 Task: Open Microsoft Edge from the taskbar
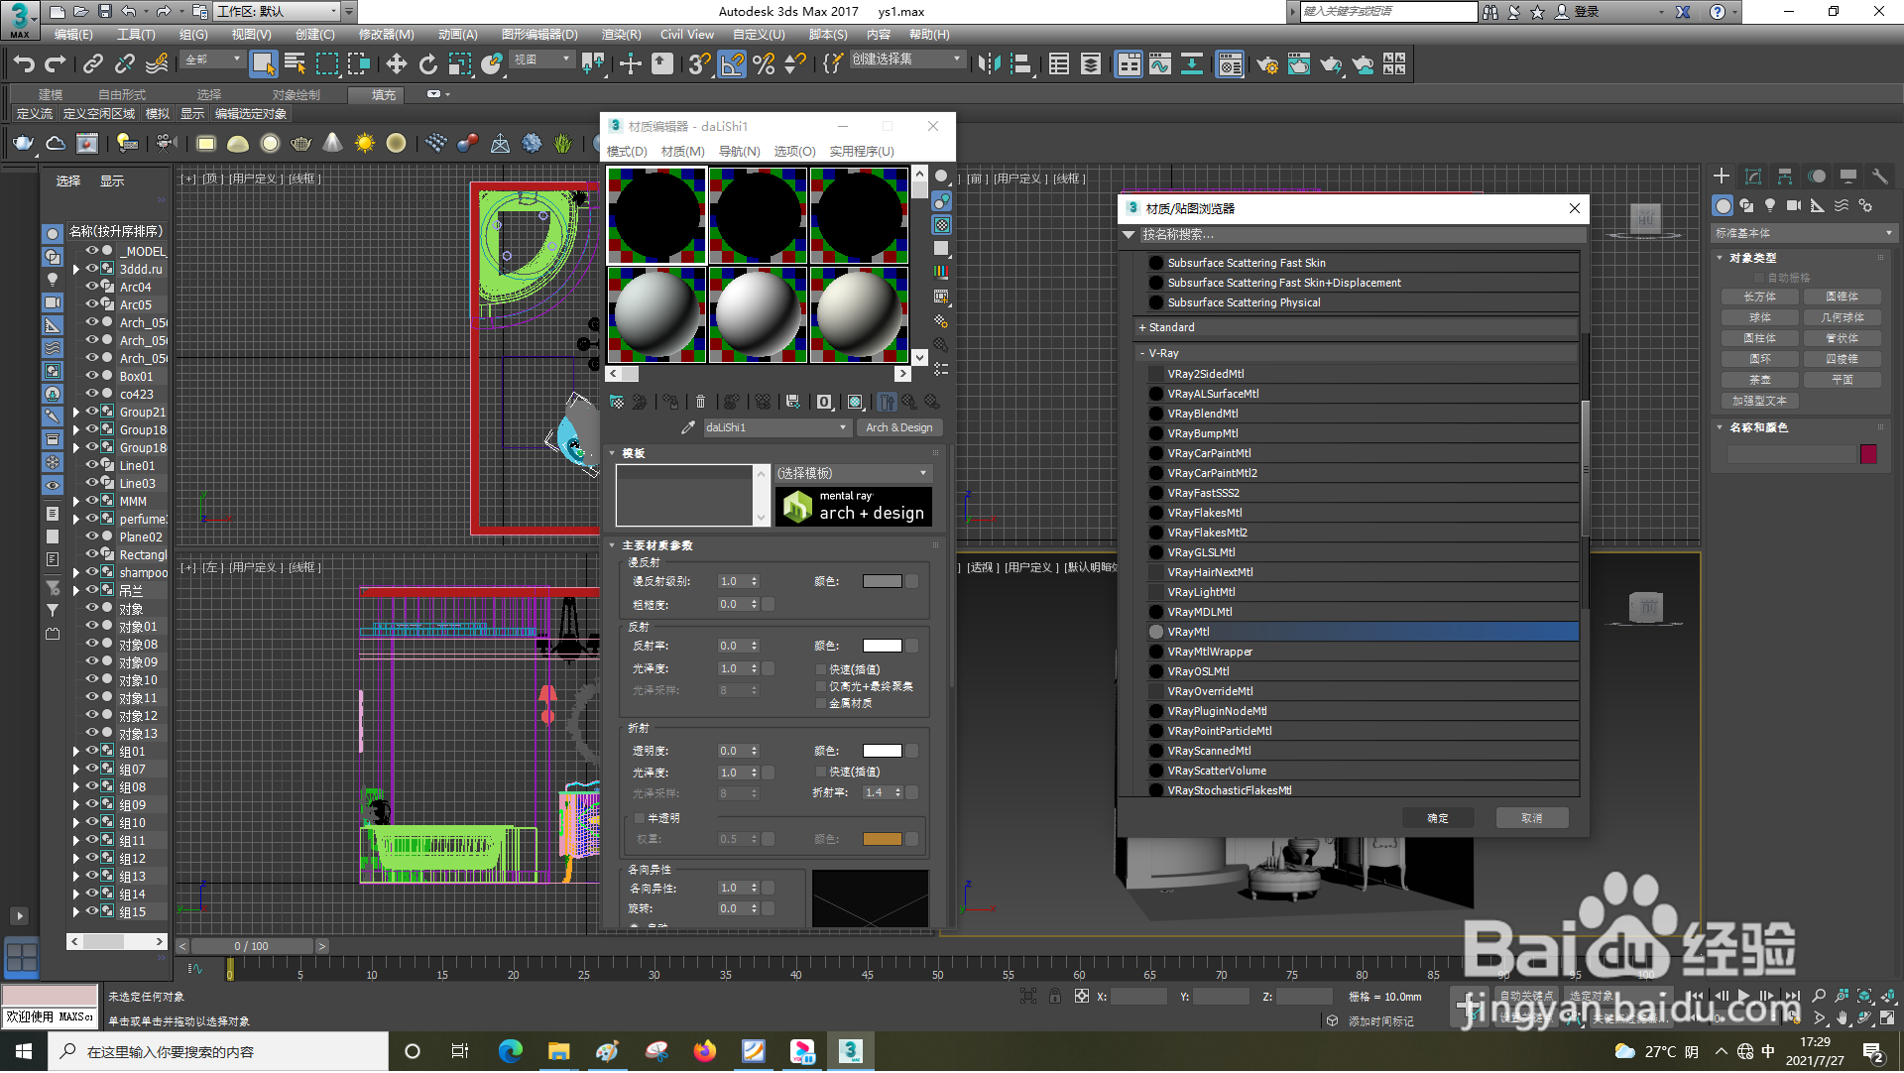click(x=510, y=1051)
